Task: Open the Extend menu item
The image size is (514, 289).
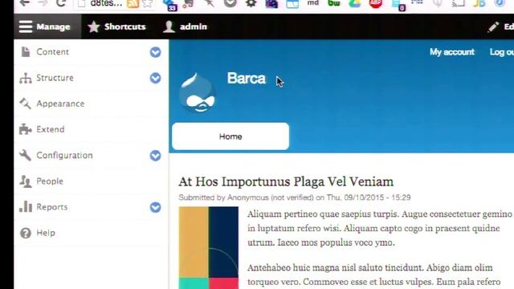Action: [50, 129]
